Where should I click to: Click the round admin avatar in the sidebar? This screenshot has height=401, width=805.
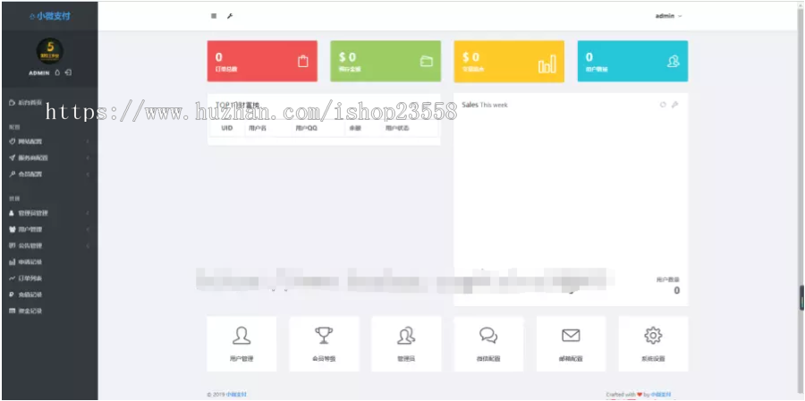point(50,51)
